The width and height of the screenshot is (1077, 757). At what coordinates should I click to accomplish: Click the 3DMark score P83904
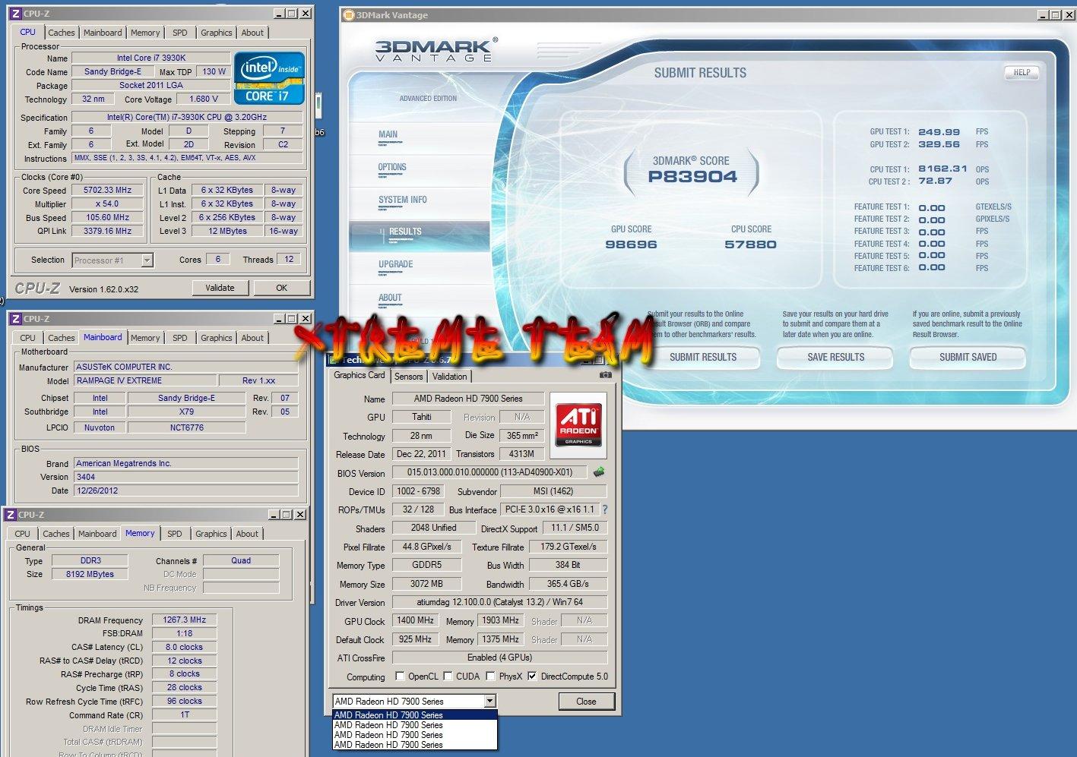pos(692,177)
